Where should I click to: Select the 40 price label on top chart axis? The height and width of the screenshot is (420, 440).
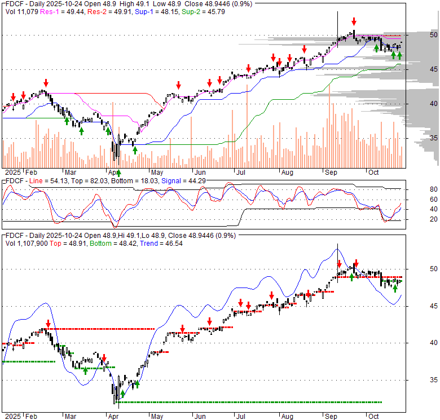click(434, 104)
